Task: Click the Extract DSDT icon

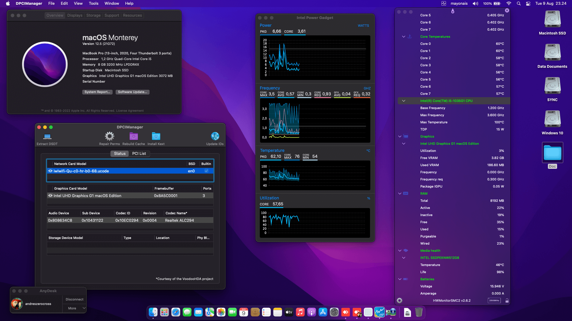Action: (47, 137)
